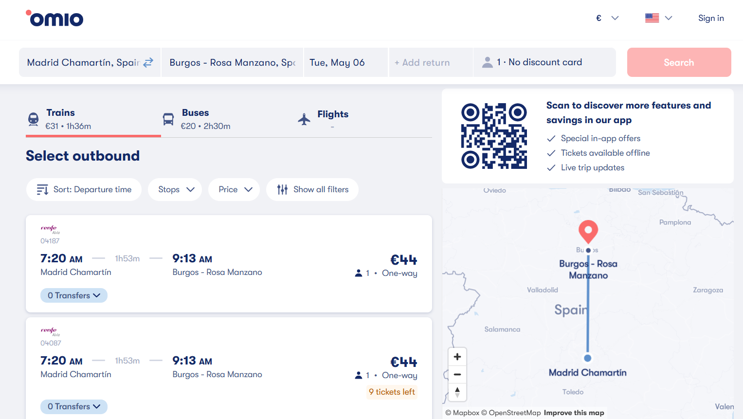Click the Select outbound heading

83,156
